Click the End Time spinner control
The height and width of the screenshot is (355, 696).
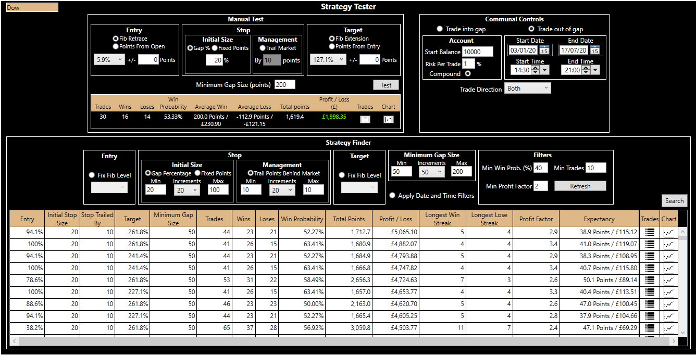[x=586, y=70]
